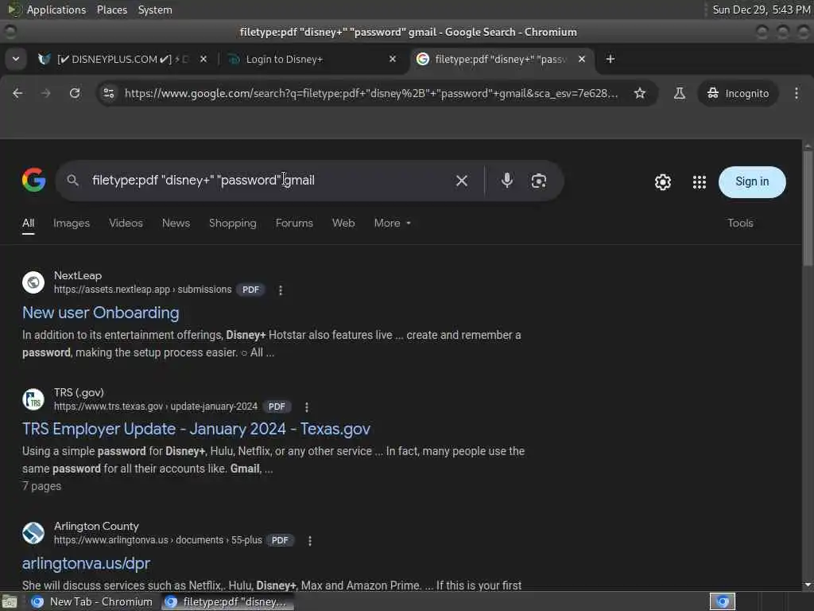Open the Google apps grid
Viewport: 814px width, 611px height.
(700, 182)
